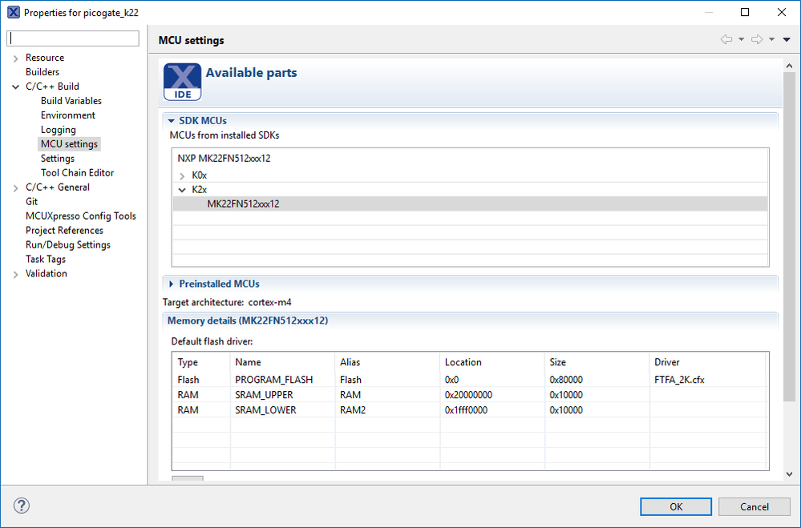Click the Size column header
The width and height of the screenshot is (801, 528).
click(597, 362)
